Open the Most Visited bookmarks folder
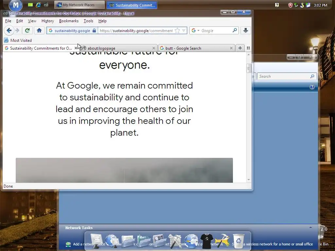The width and height of the screenshot is (335, 251). click(18, 40)
